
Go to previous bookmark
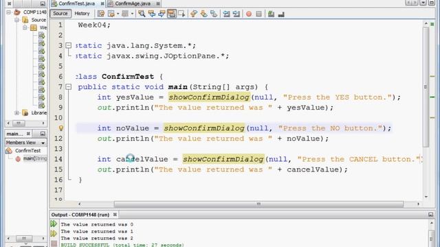194,14
